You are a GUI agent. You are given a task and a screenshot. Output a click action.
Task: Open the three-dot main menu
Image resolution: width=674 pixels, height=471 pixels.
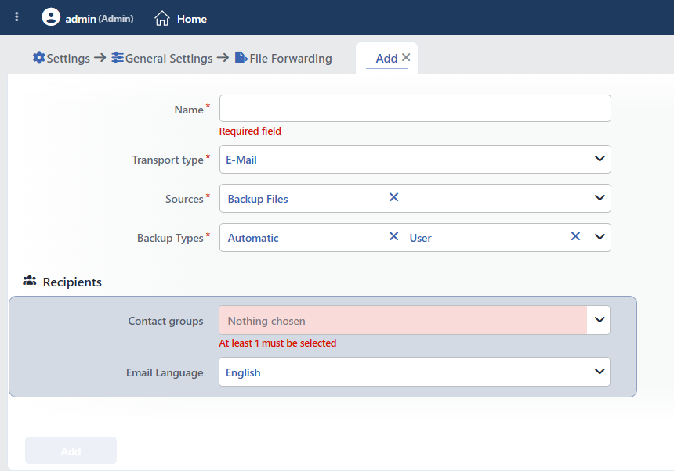[x=16, y=16]
